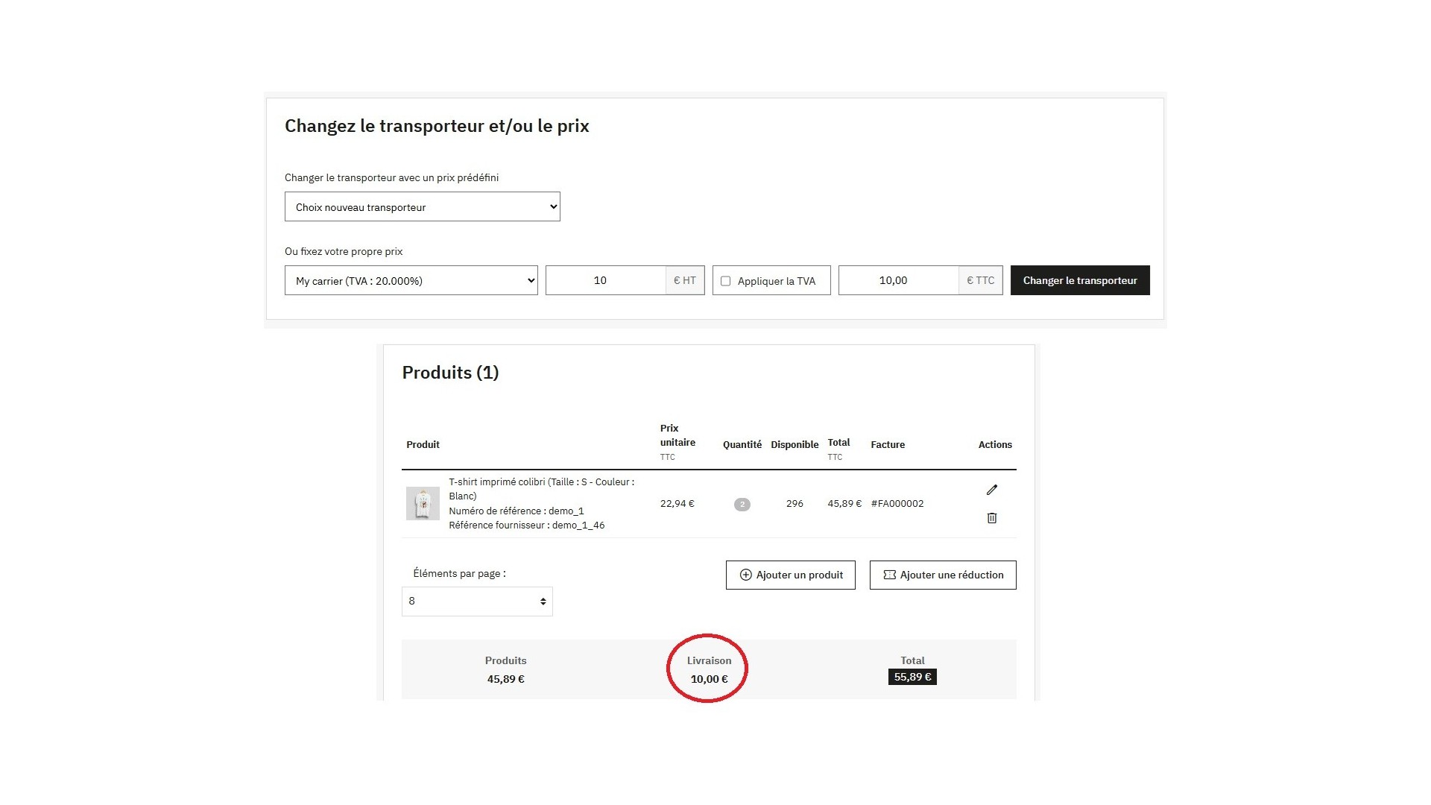Enable the Appliquer la TVA checkbox

click(725, 281)
